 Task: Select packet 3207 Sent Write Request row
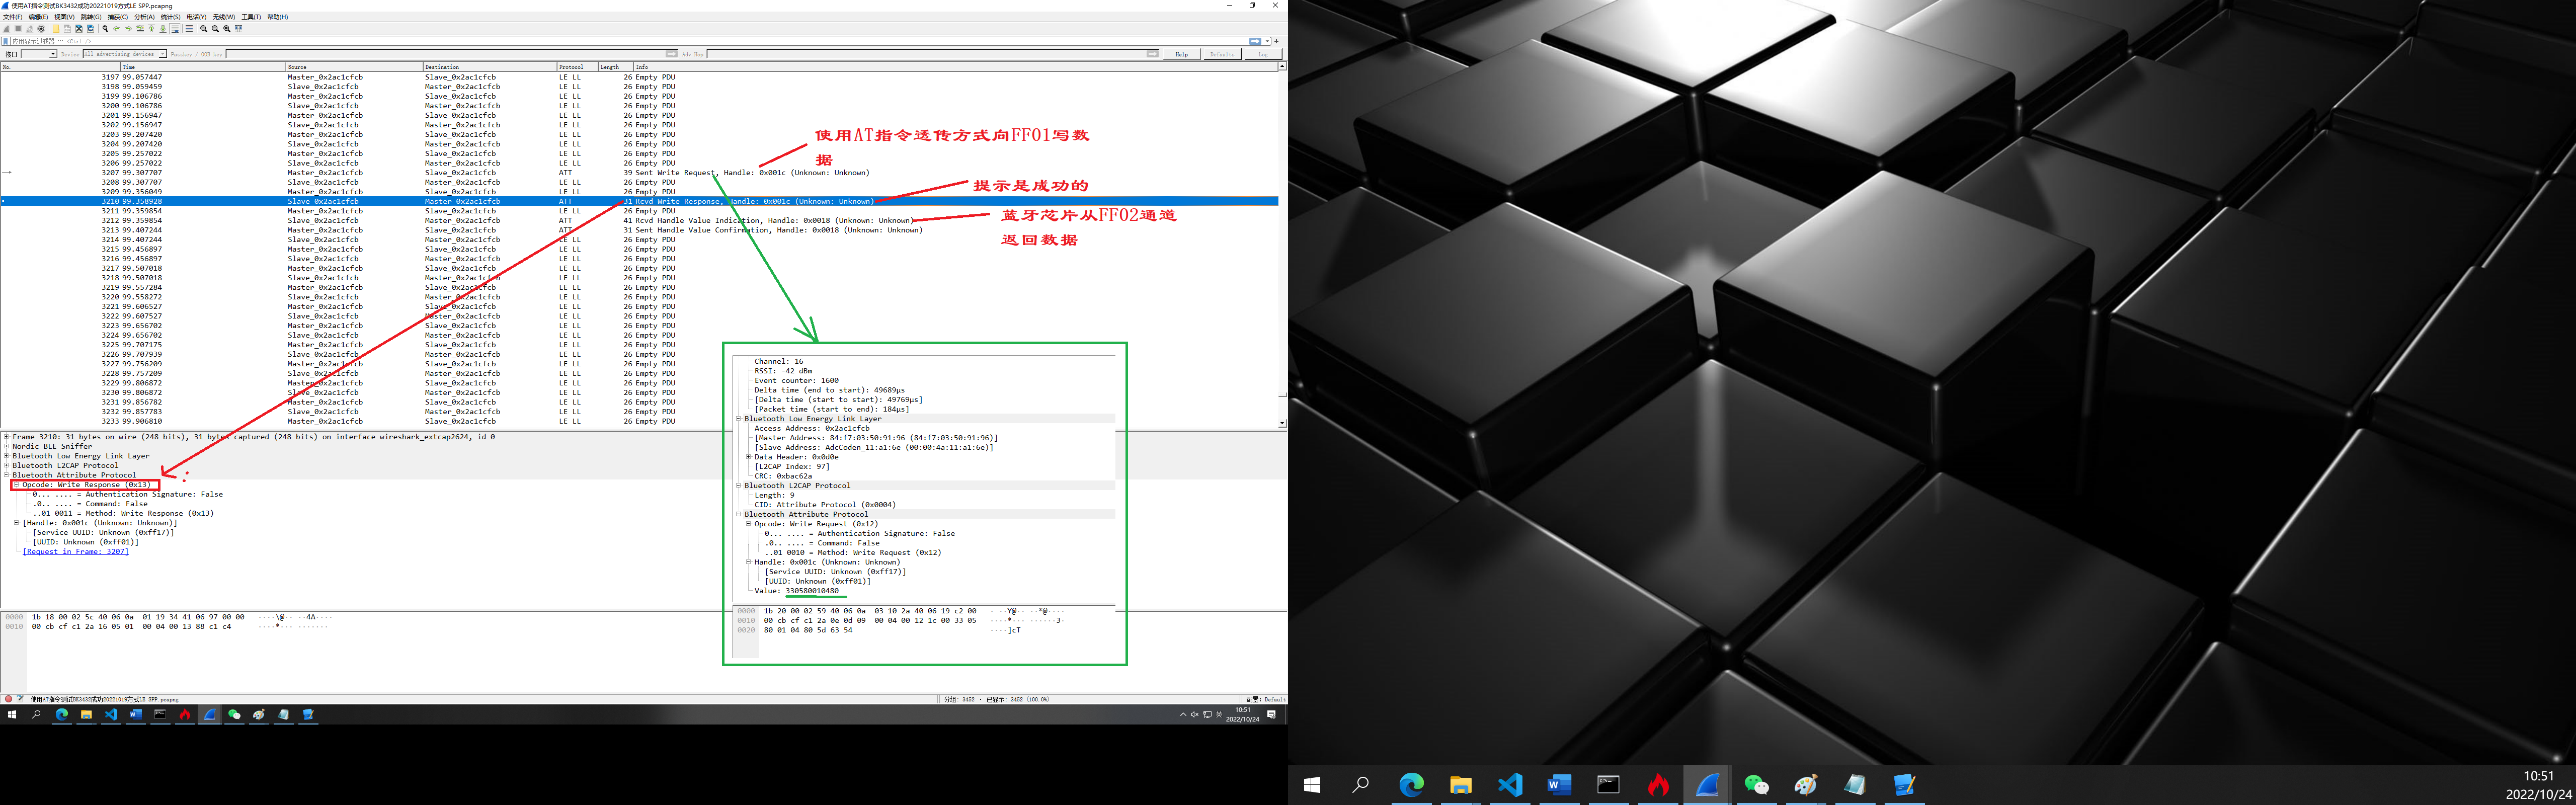(x=640, y=172)
